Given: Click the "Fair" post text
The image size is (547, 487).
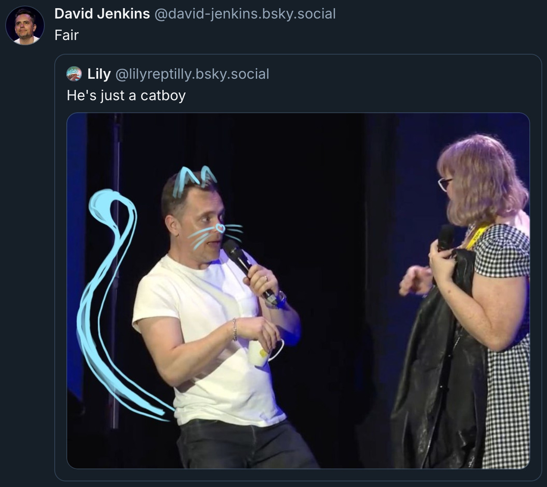Looking at the screenshot, I should [67, 35].
